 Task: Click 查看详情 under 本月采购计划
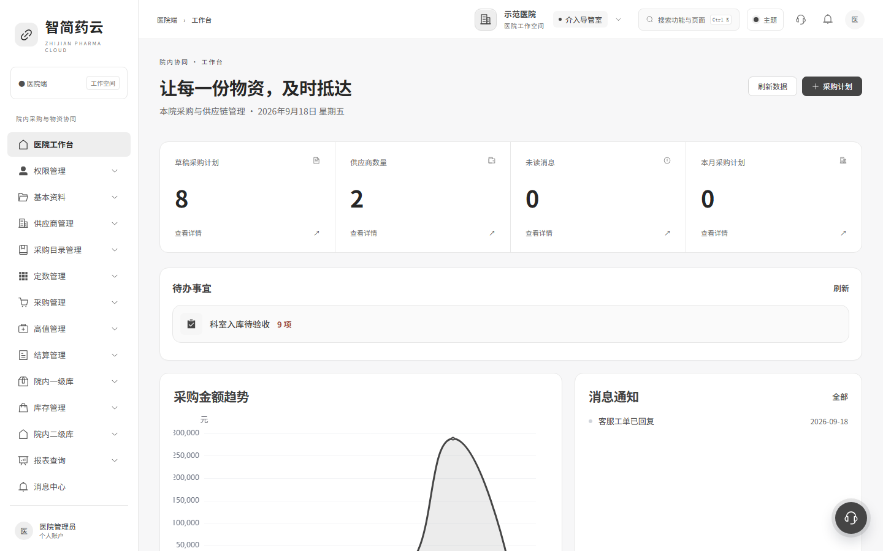pos(714,233)
